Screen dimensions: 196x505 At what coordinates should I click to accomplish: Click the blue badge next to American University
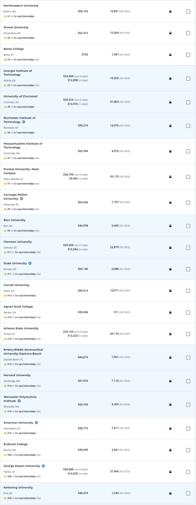pyautogui.click(x=36, y=423)
